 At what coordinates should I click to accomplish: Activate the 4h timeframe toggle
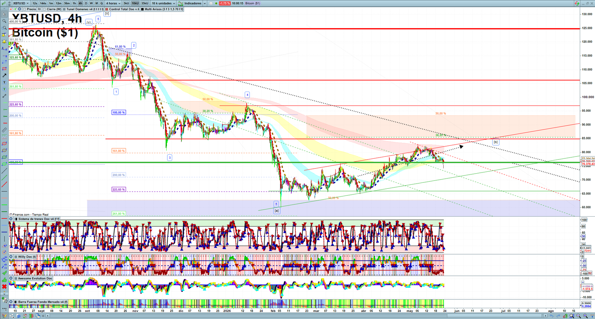coord(80,3)
